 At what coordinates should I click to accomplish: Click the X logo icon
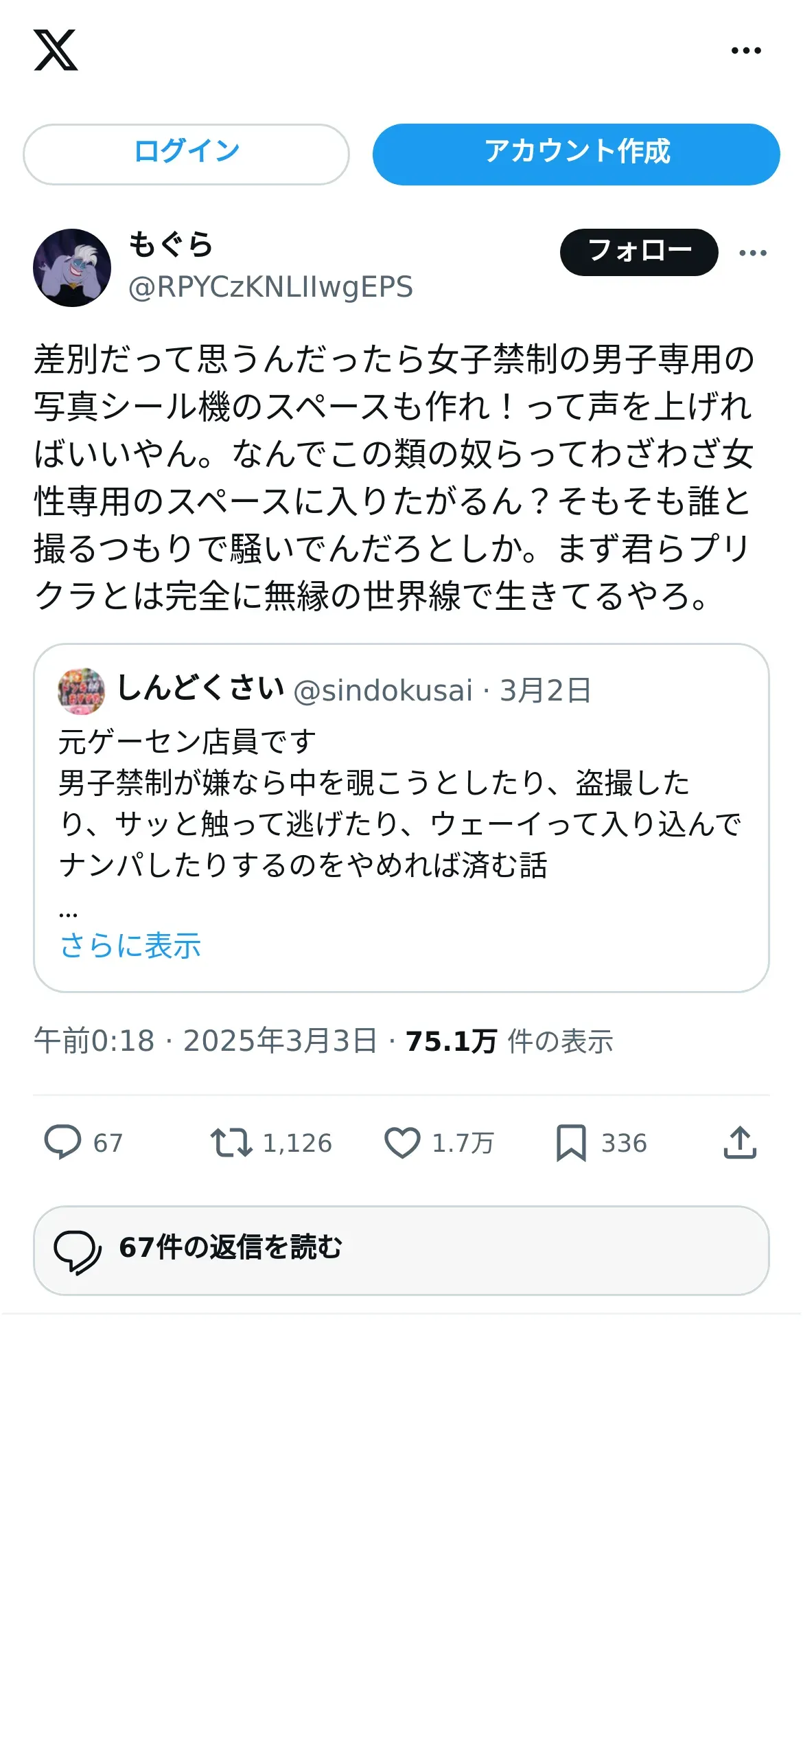(56, 50)
